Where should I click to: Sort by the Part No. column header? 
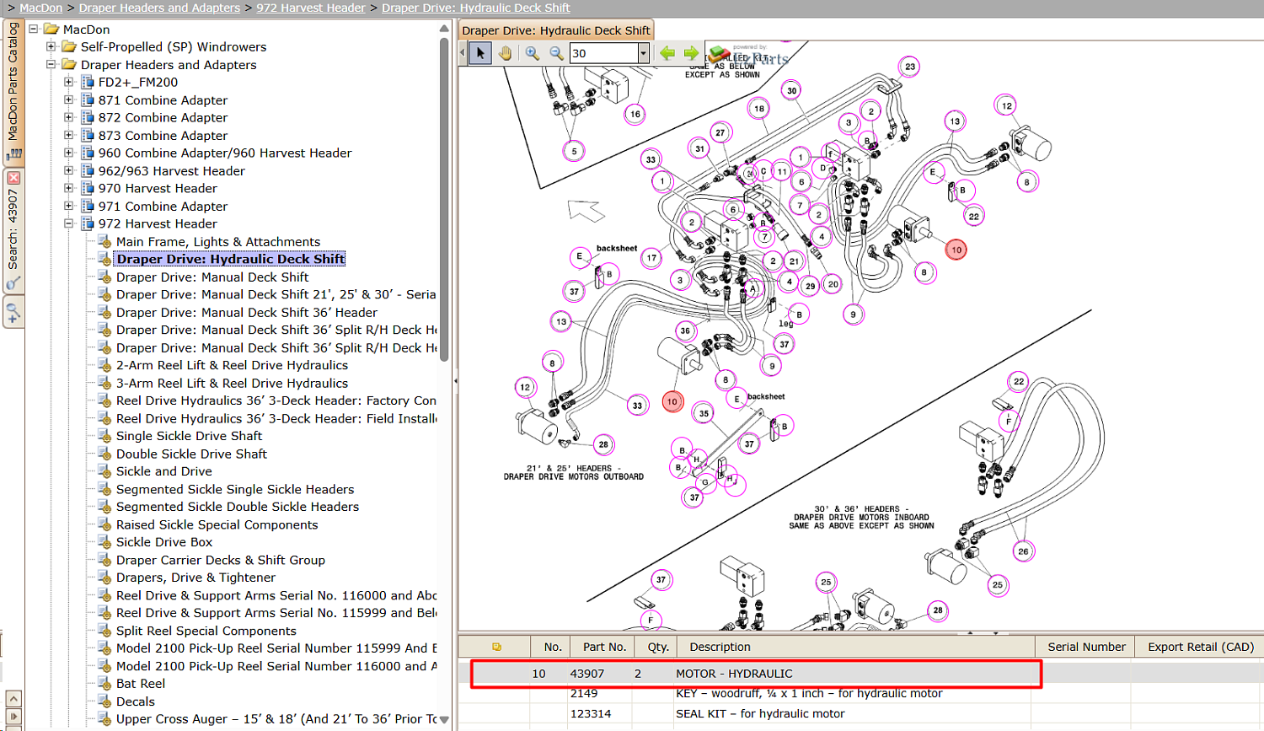tap(604, 647)
